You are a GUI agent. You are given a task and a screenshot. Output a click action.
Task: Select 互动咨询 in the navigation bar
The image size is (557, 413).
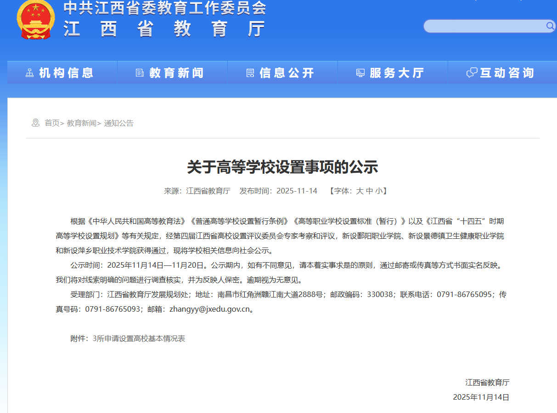tap(507, 73)
